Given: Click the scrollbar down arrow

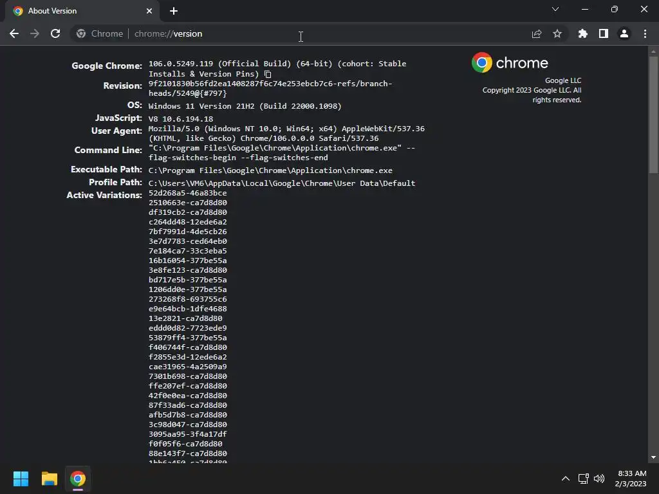Looking at the screenshot, I should [x=653, y=457].
